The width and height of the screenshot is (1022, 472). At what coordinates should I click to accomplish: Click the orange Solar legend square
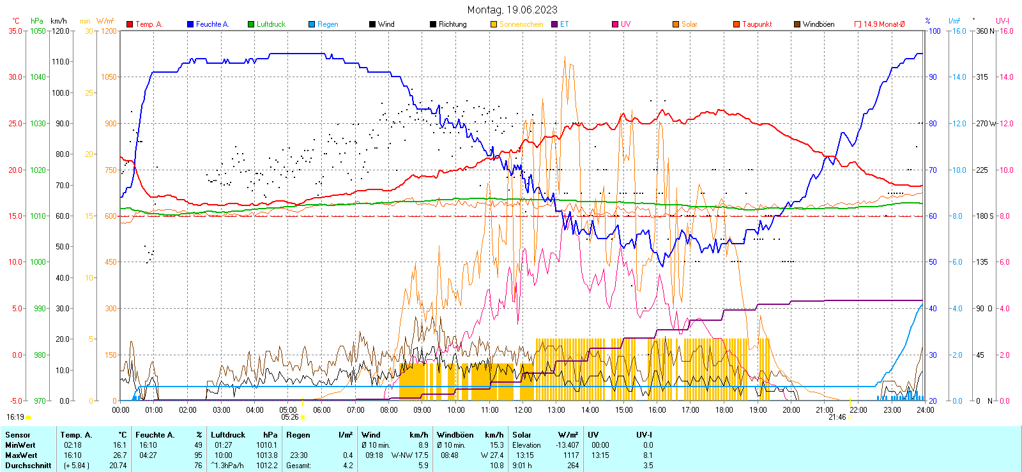[x=676, y=24]
